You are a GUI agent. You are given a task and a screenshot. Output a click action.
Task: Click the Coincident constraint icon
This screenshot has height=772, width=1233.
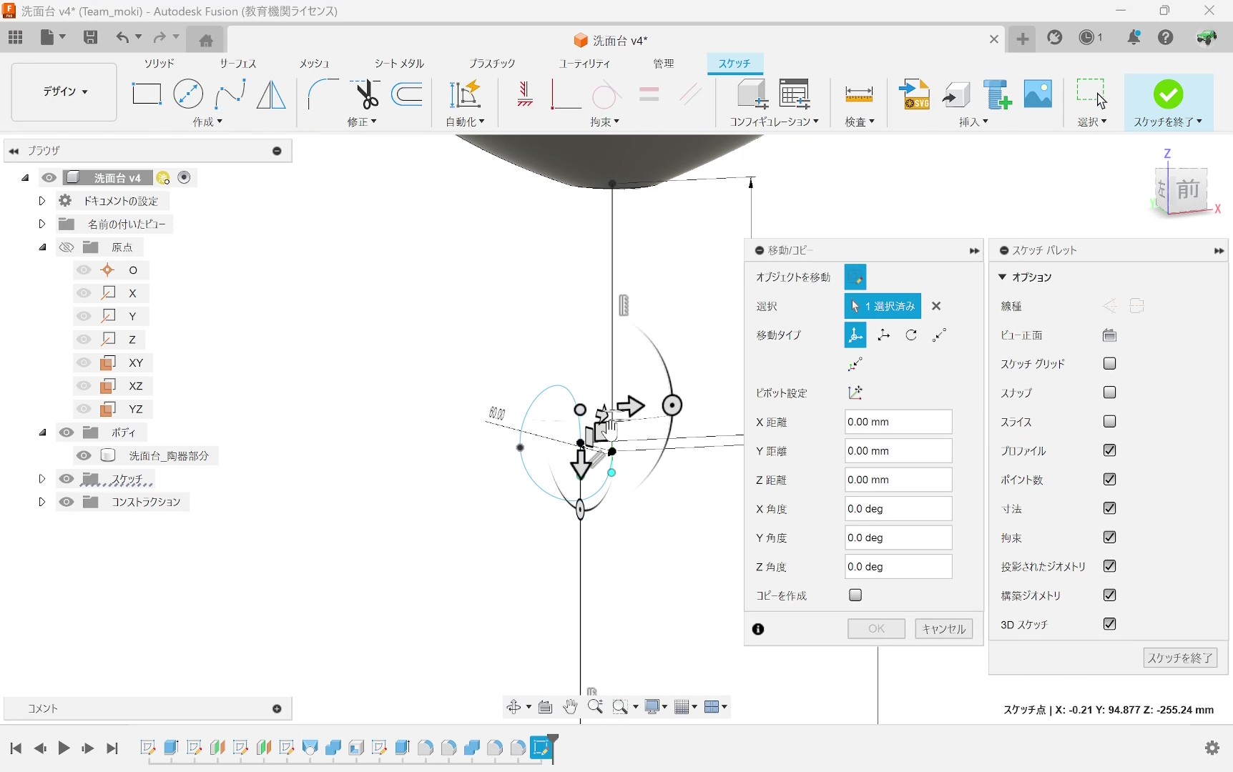pyautogui.click(x=565, y=94)
